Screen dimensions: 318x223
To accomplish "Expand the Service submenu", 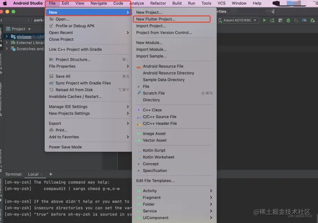I will tap(174, 211).
